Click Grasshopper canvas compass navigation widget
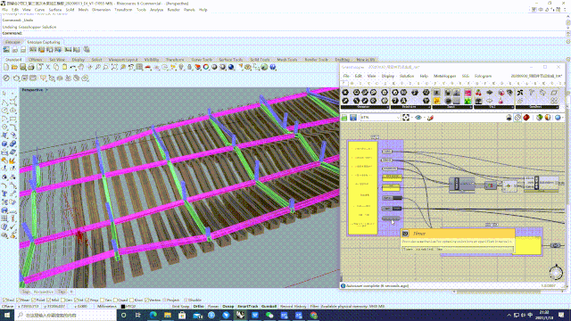571x321 pixels. pos(556,273)
